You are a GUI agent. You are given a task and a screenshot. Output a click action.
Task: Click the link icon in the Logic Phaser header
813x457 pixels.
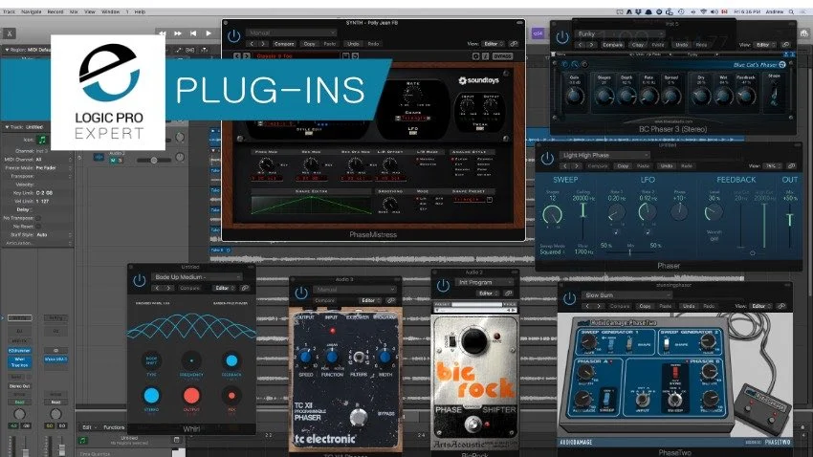(791, 165)
